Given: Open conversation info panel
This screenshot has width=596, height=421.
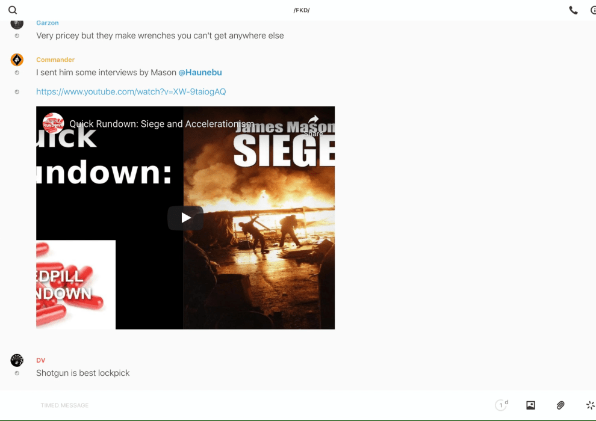Looking at the screenshot, I should tap(593, 10).
